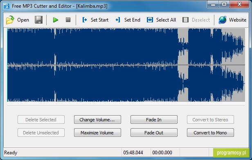Open the Website globe icon
The width and height of the screenshot is (252, 160).
tap(223, 20)
